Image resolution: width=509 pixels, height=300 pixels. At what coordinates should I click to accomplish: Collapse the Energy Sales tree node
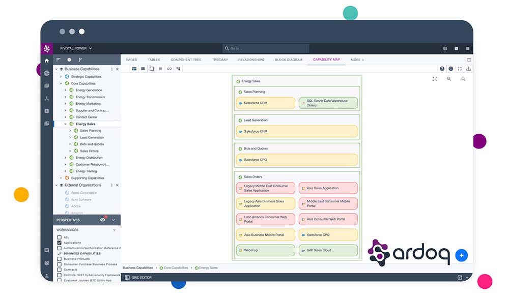click(65, 124)
